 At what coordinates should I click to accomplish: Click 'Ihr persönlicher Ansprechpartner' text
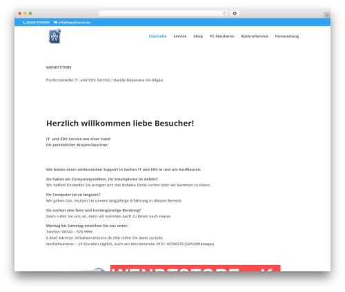coord(77,145)
